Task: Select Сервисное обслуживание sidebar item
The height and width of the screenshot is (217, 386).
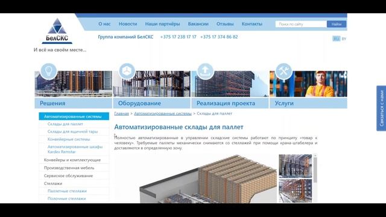Action: coord(68,175)
